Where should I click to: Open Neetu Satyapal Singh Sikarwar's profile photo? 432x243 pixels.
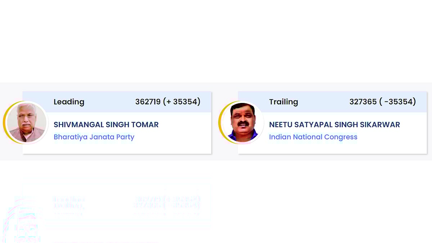243,123
